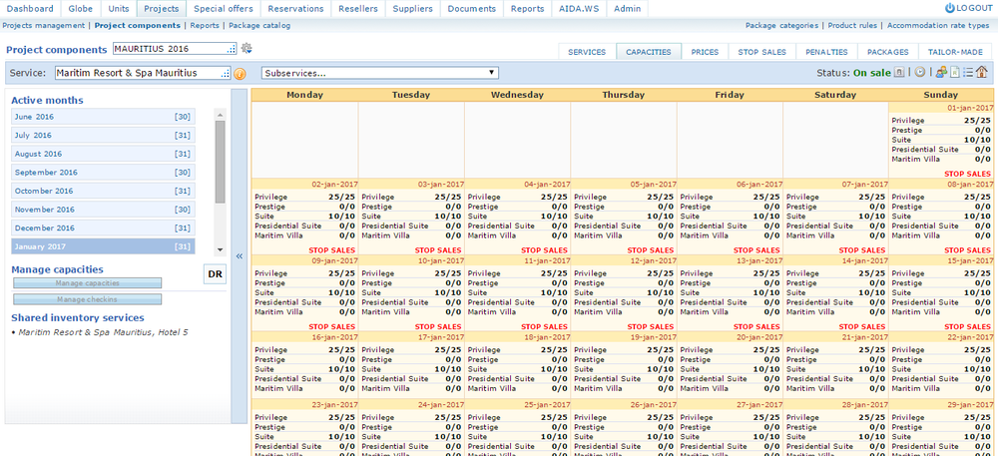Click the Package catalog link
998x456 pixels.
click(x=259, y=25)
